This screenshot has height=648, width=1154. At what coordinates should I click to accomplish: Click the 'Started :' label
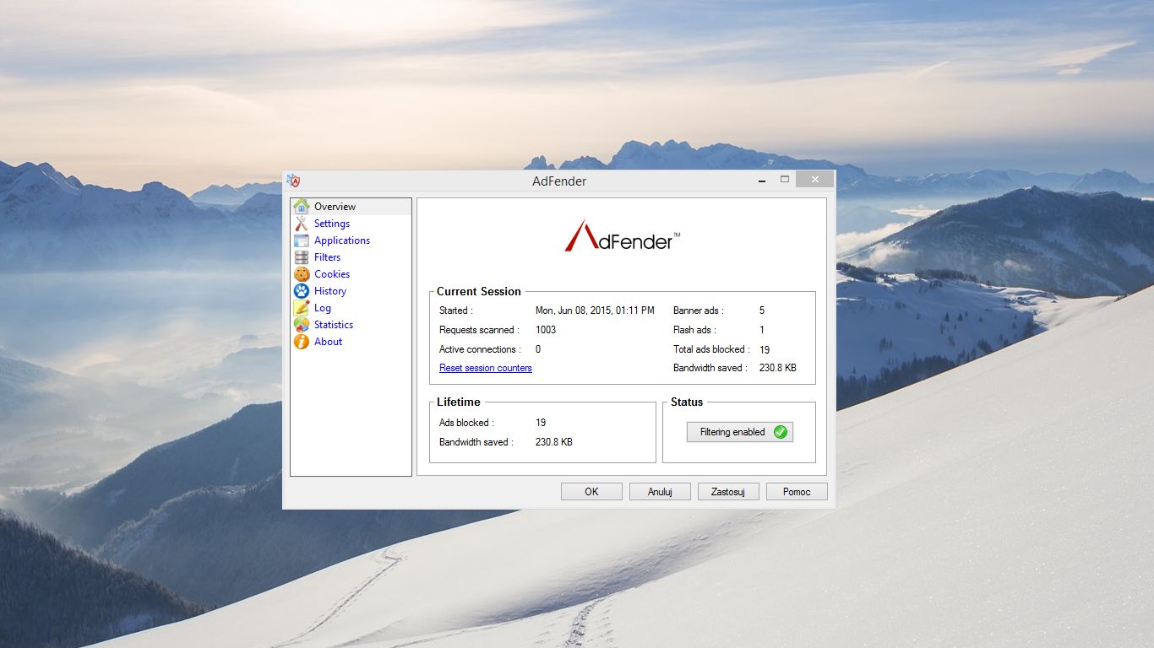coord(456,310)
